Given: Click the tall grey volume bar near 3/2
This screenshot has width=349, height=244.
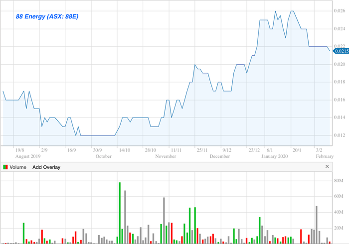Looking at the screenshot, I should pos(317,225).
